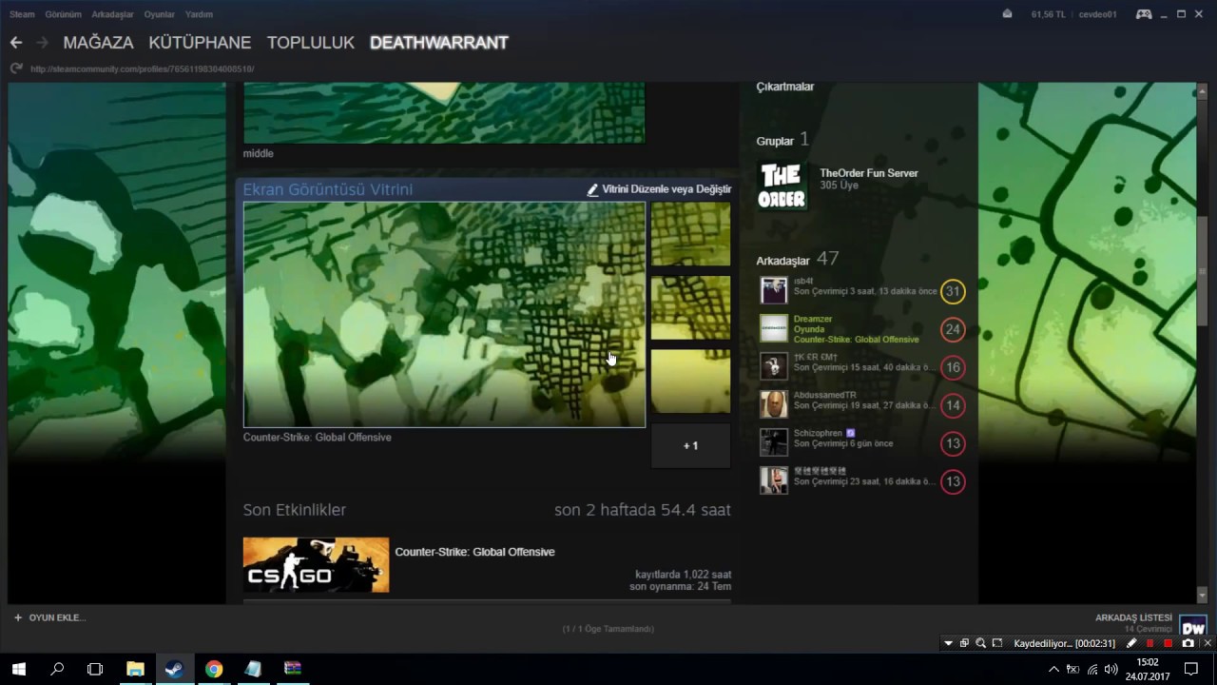Open Task View on the taskbar
Viewport: 1217px width, 685px height.
(x=95, y=669)
